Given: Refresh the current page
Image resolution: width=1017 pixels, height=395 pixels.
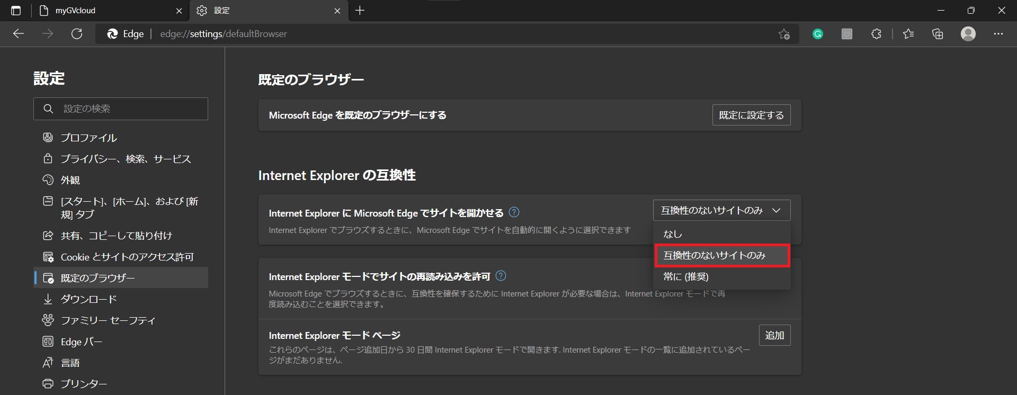Looking at the screenshot, I should (x=77, y=34).
